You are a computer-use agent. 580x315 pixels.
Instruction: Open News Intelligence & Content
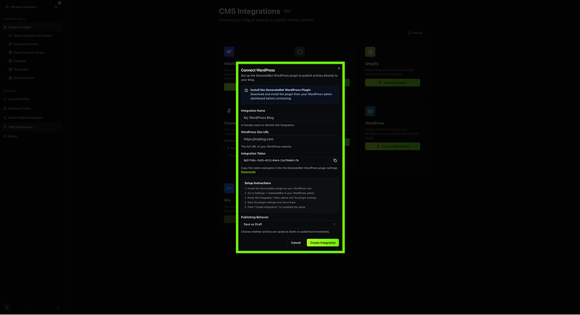tap(33, 36)
